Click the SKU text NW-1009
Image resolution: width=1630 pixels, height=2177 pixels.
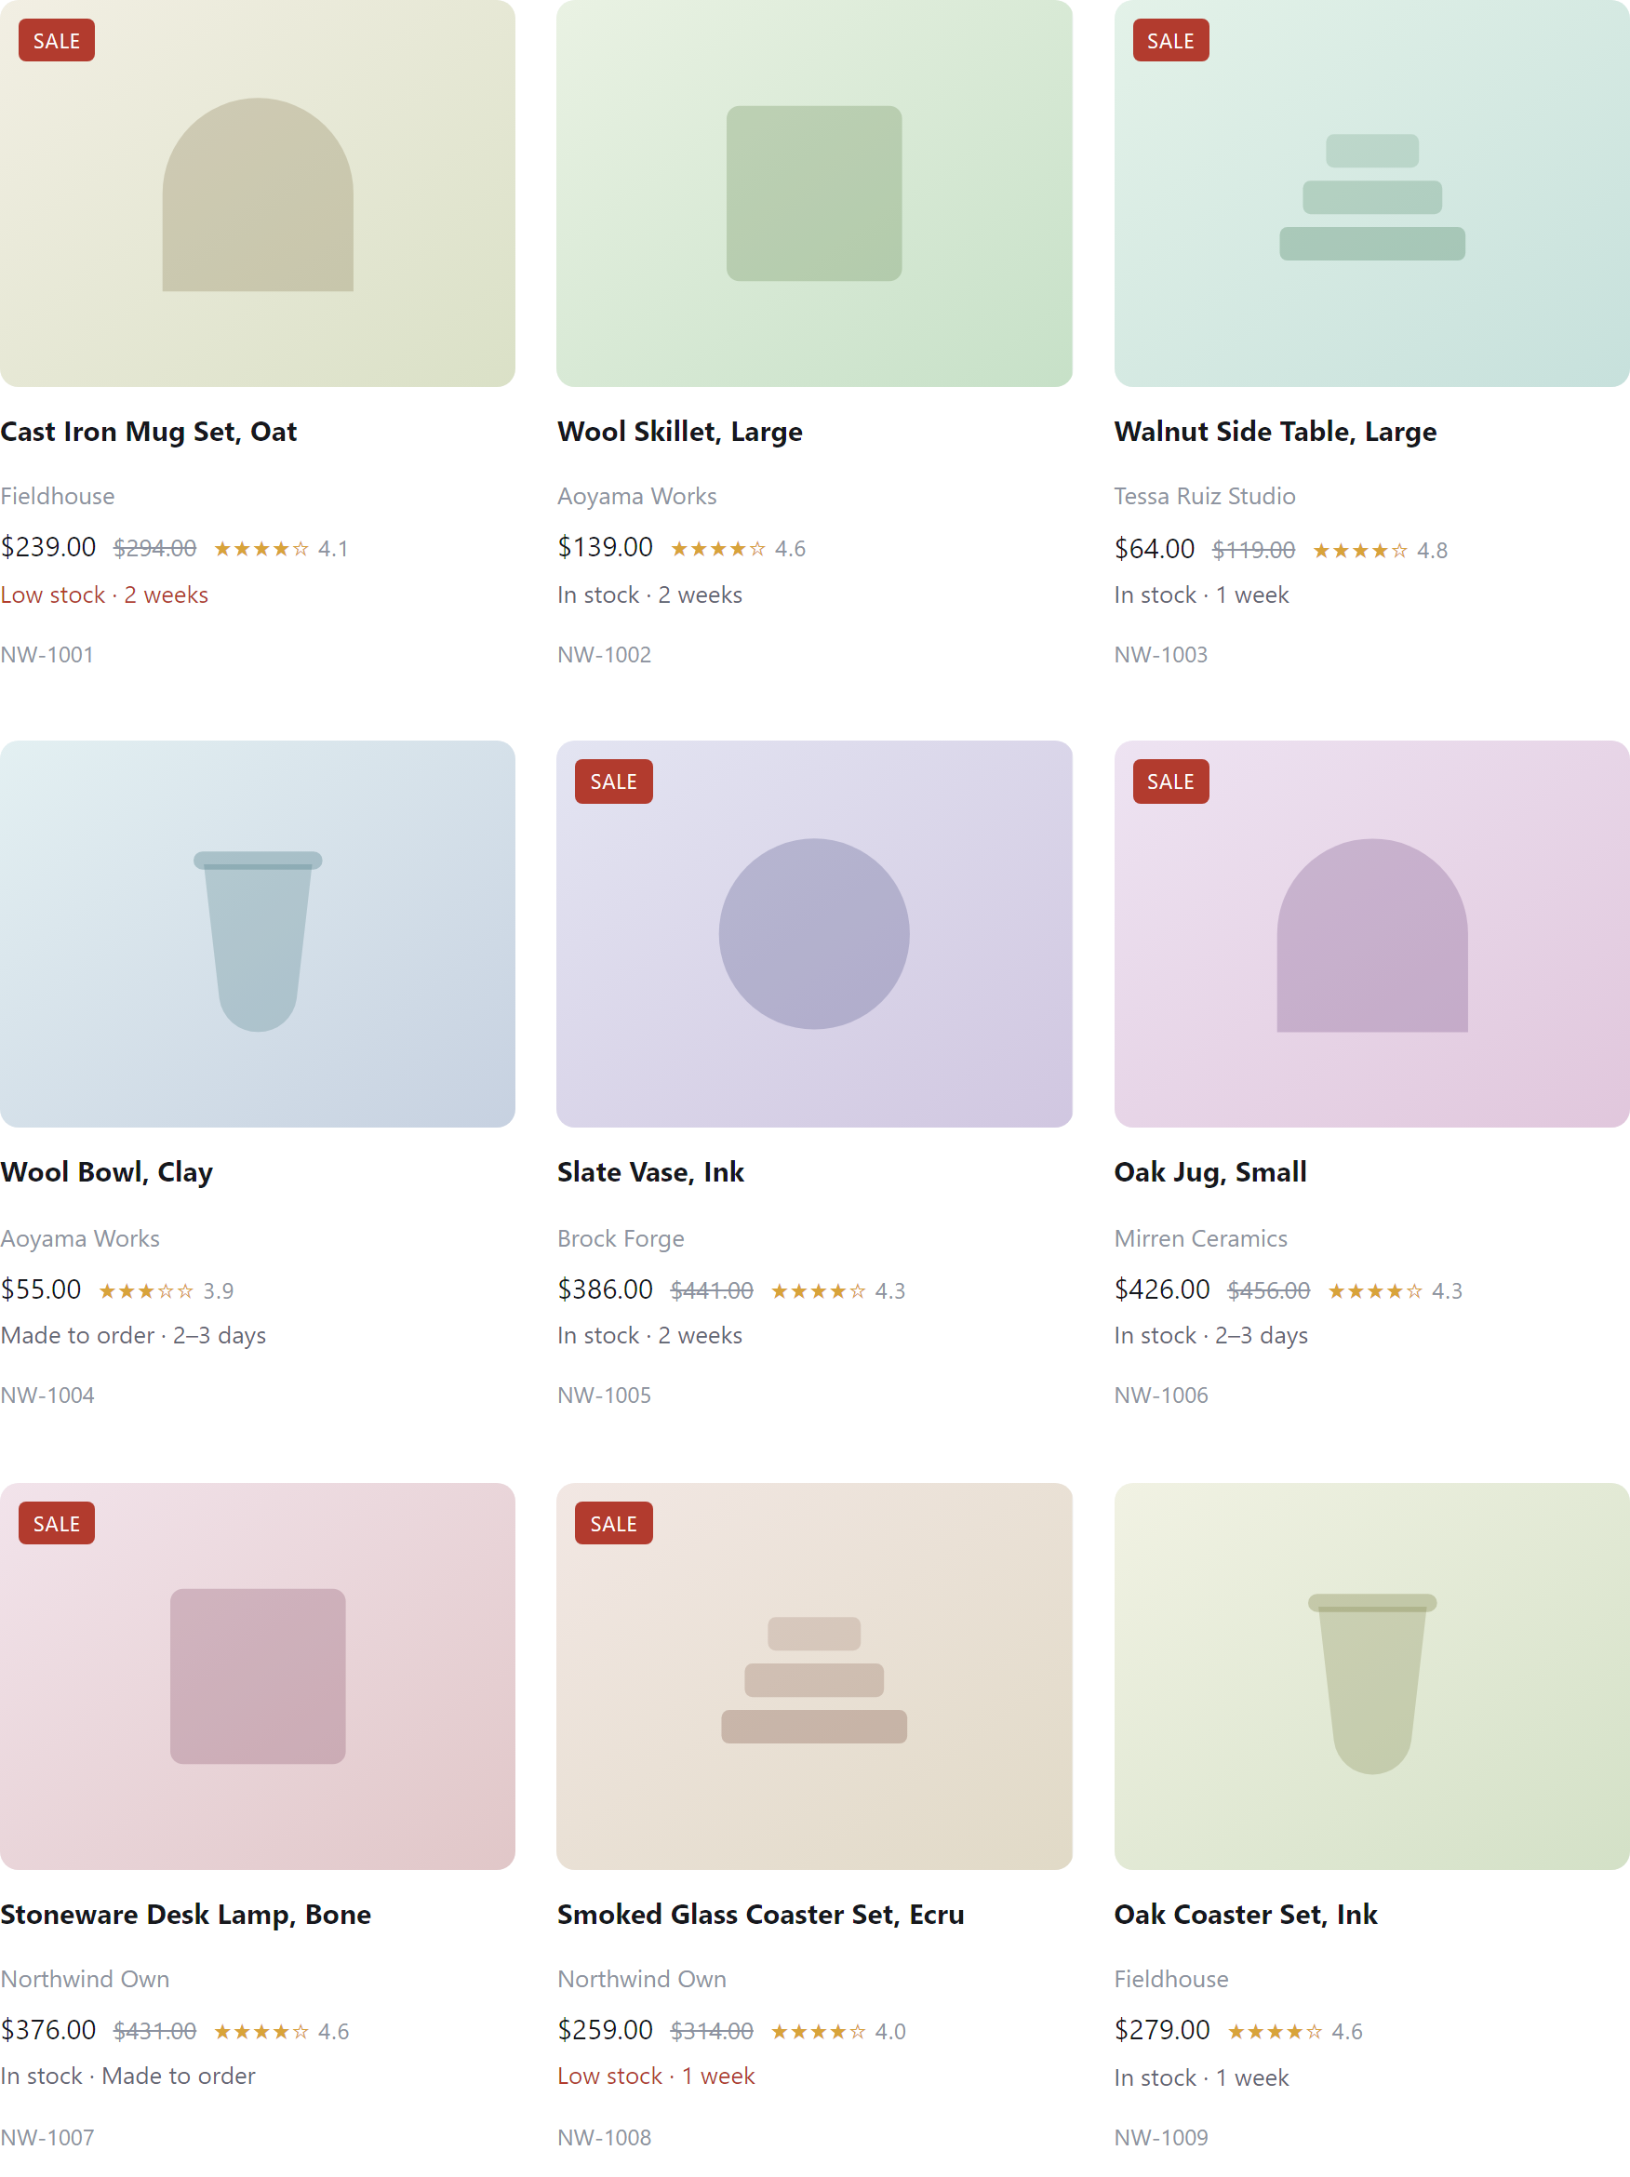pos(1160,2138)
